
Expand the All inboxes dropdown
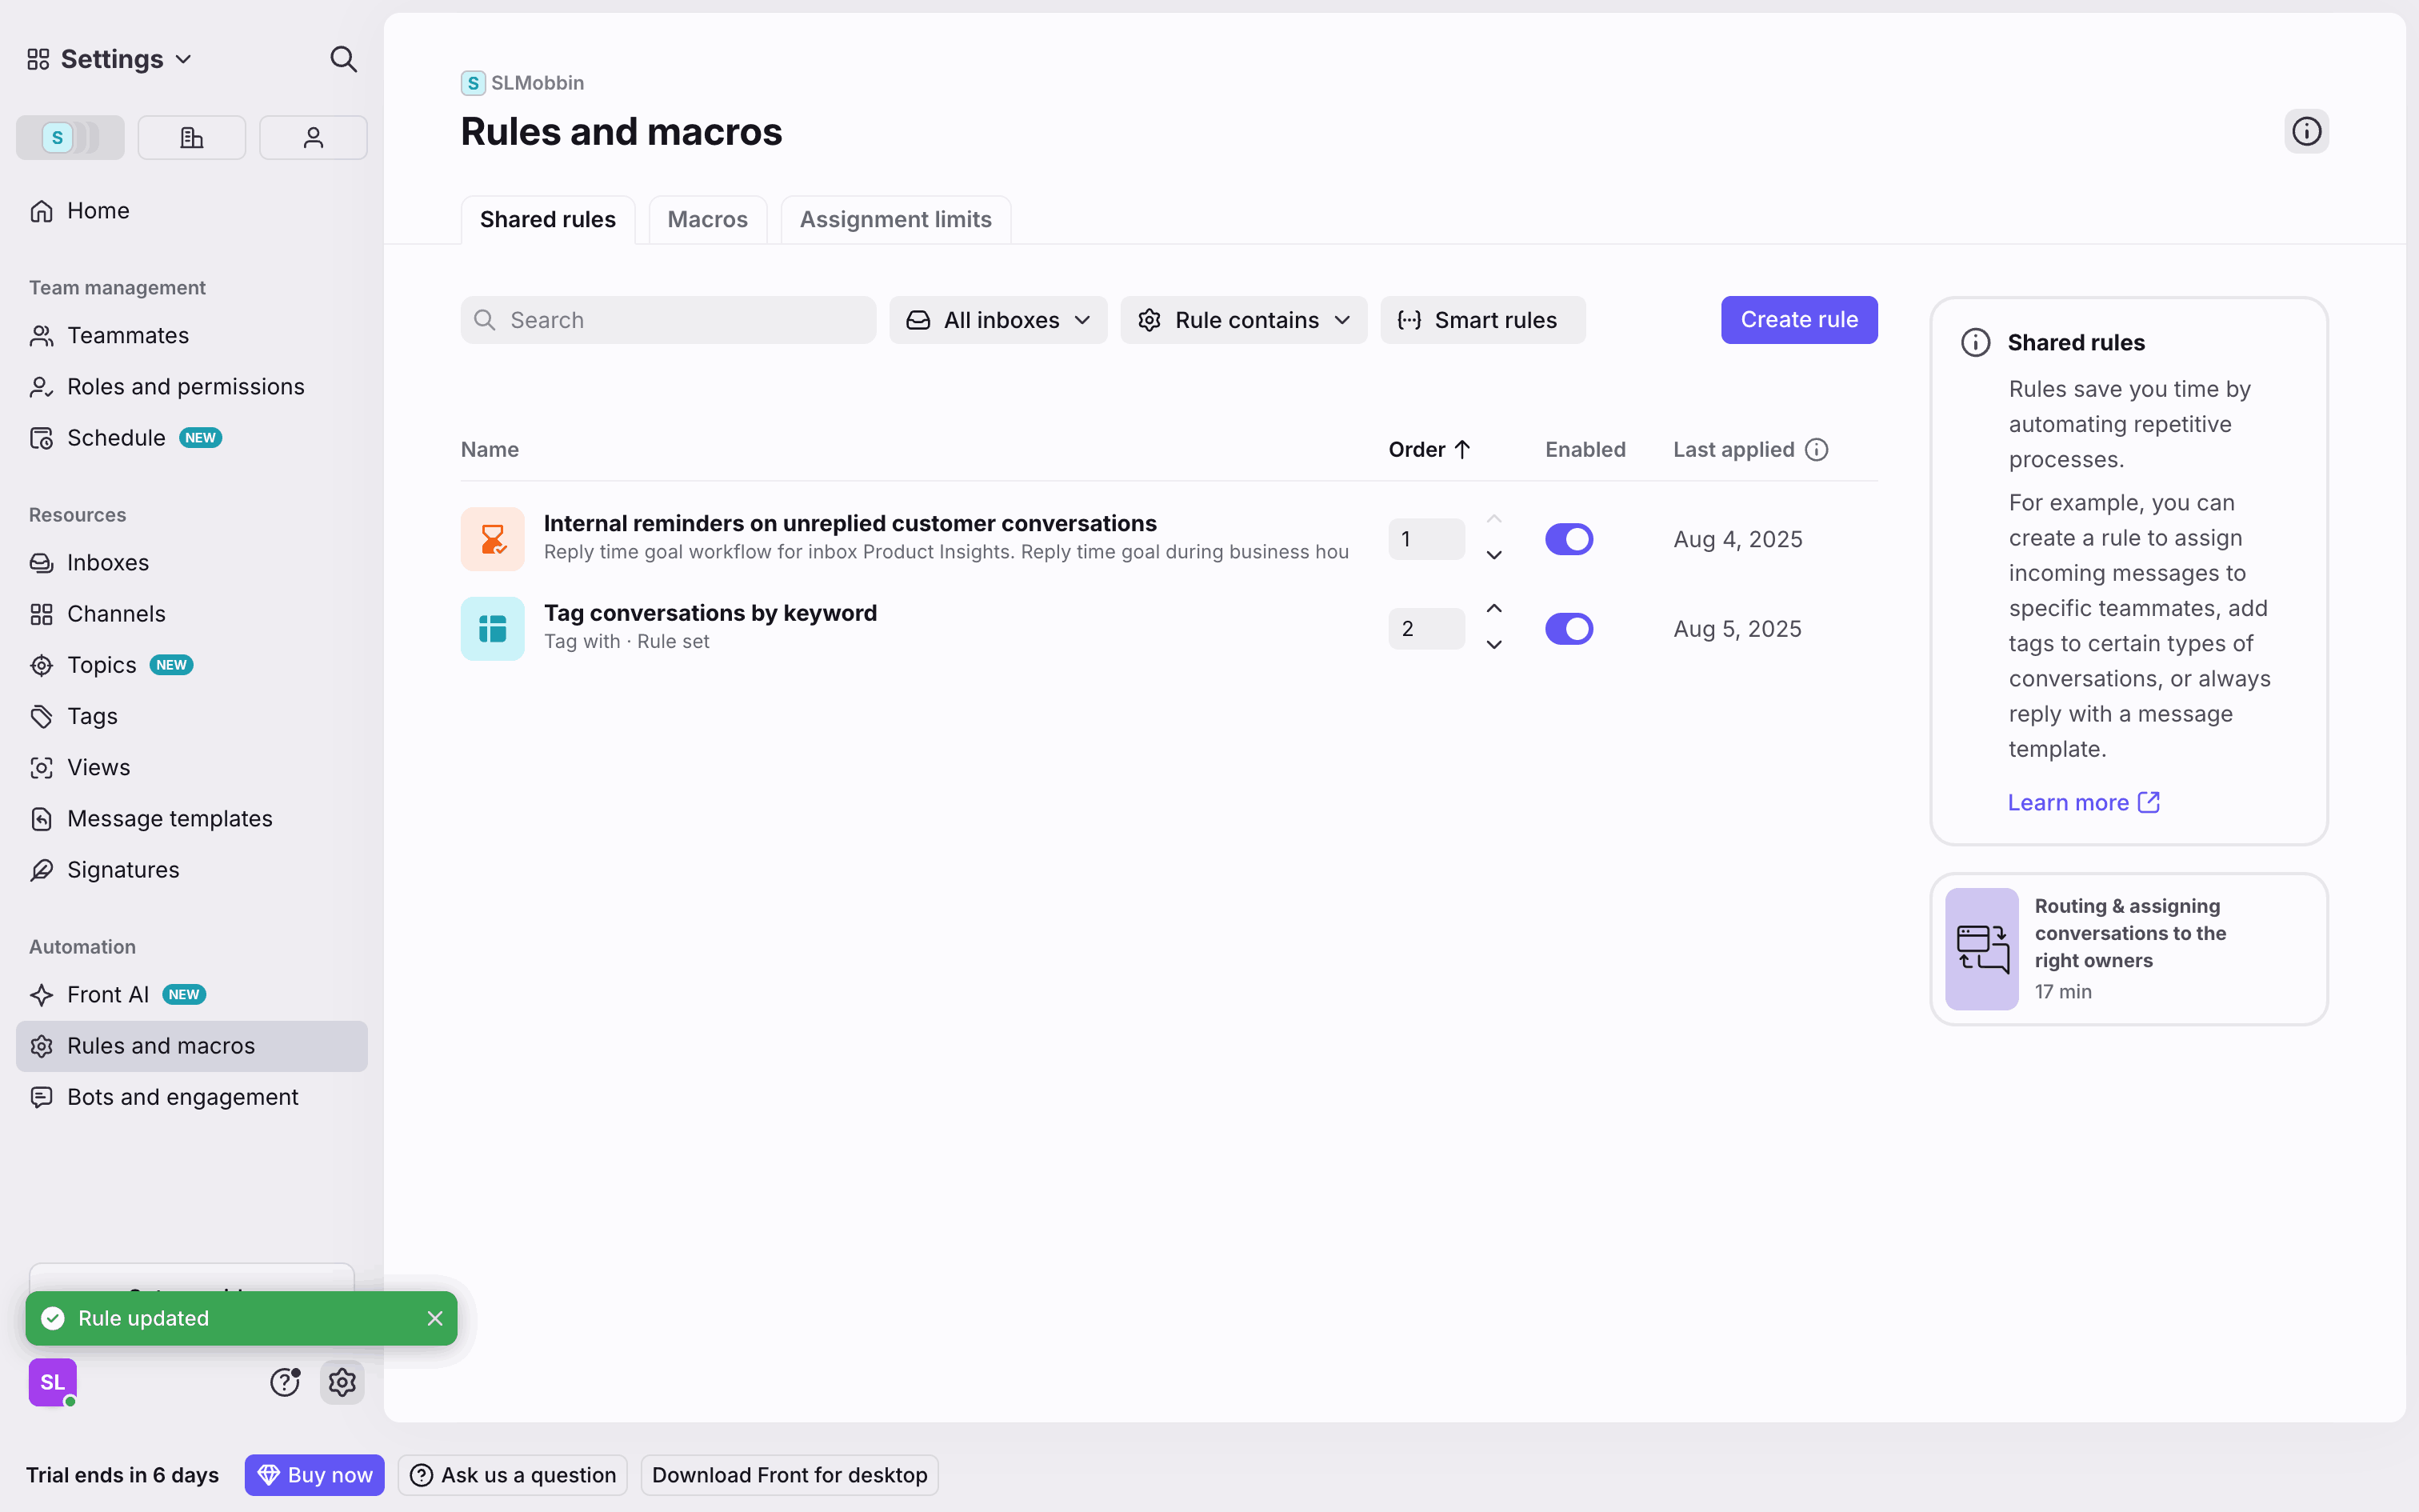[998, 320]
